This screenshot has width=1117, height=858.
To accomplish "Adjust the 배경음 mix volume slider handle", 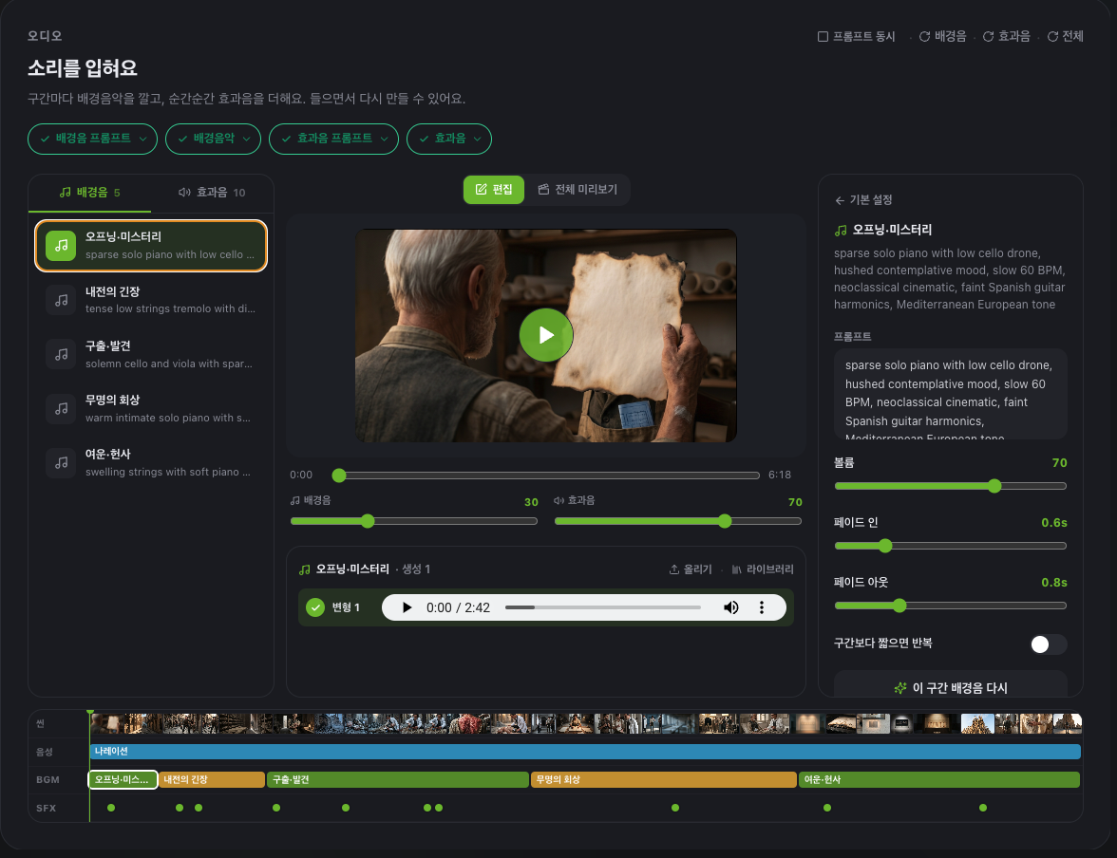I will pyautogui.click(x=368, y=521).
